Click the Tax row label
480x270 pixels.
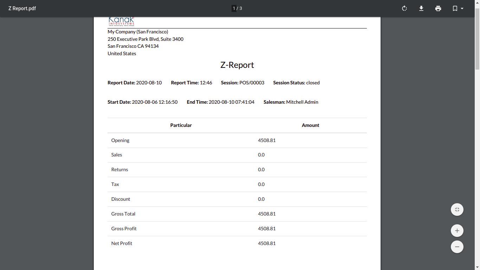(115, 184)
